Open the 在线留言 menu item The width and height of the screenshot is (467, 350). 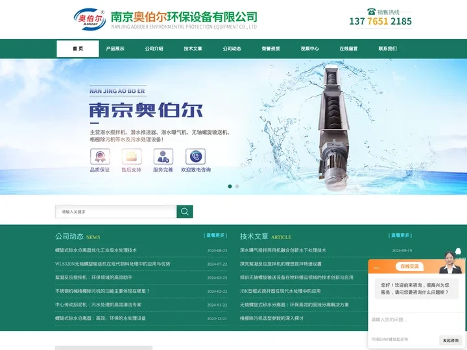click(348, 49)
